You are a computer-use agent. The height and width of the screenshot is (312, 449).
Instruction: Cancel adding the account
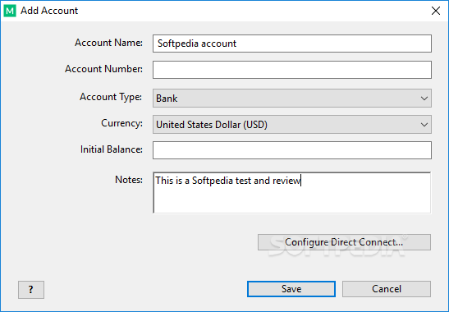pyautogui.click(x=387, y=289)
